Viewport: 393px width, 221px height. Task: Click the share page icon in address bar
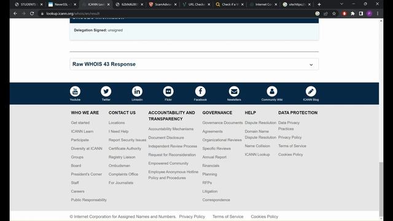click(x=325, y=14)
